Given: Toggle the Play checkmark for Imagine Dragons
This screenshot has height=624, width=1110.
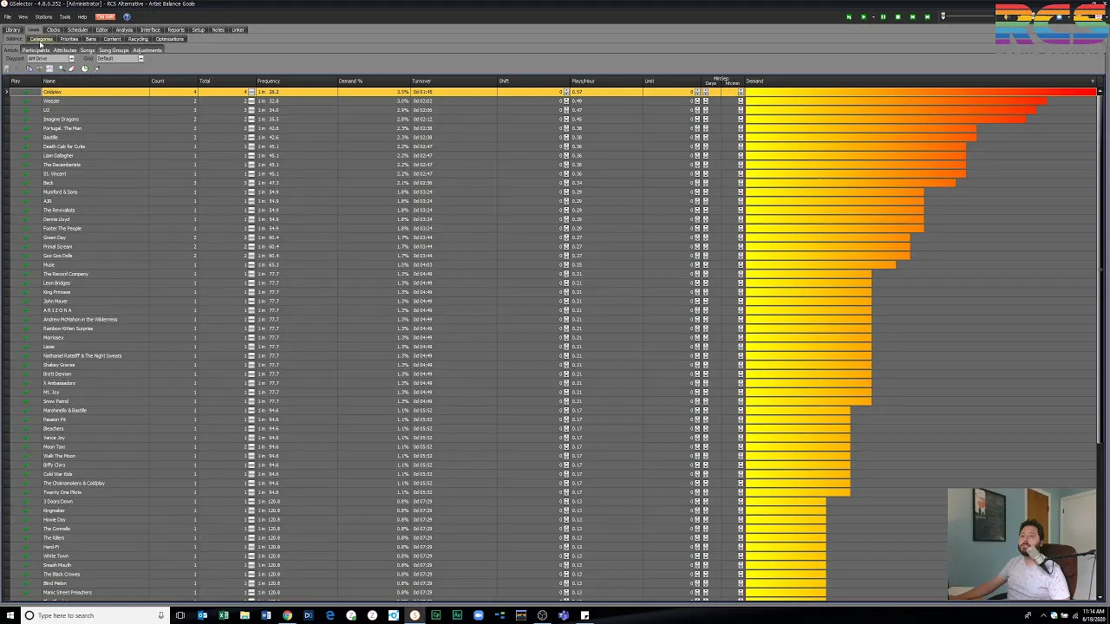Looking at the screenshot, I should click(25, 120).
